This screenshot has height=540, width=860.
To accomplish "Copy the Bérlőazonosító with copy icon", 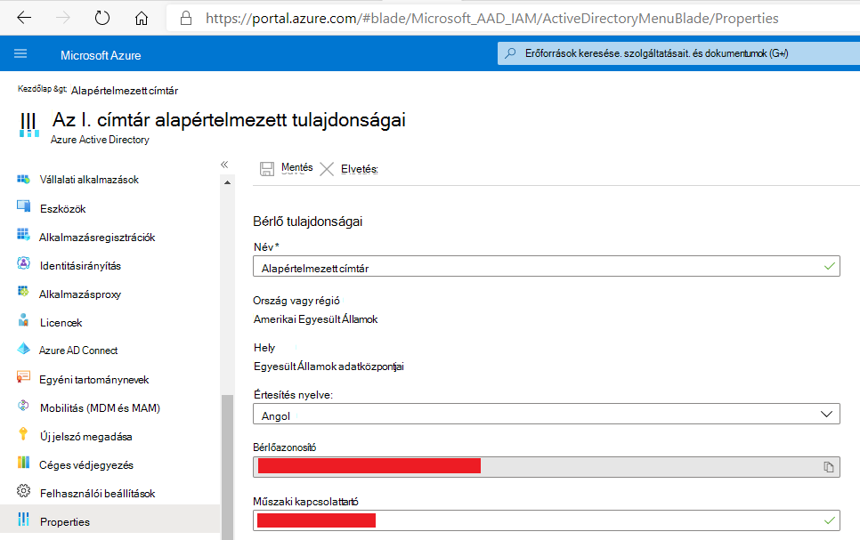I will pyautogui.click(x=829, y=467).
